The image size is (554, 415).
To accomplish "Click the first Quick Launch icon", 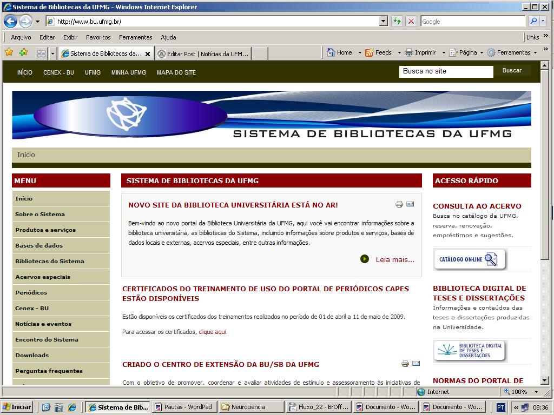I will point(47,407).
